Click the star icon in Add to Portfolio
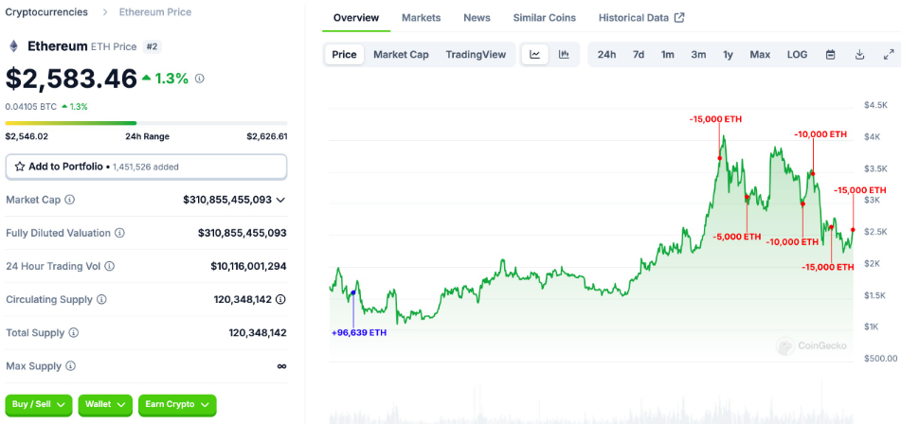The height and width of the screenshot is (424, 901). (20, 167)
